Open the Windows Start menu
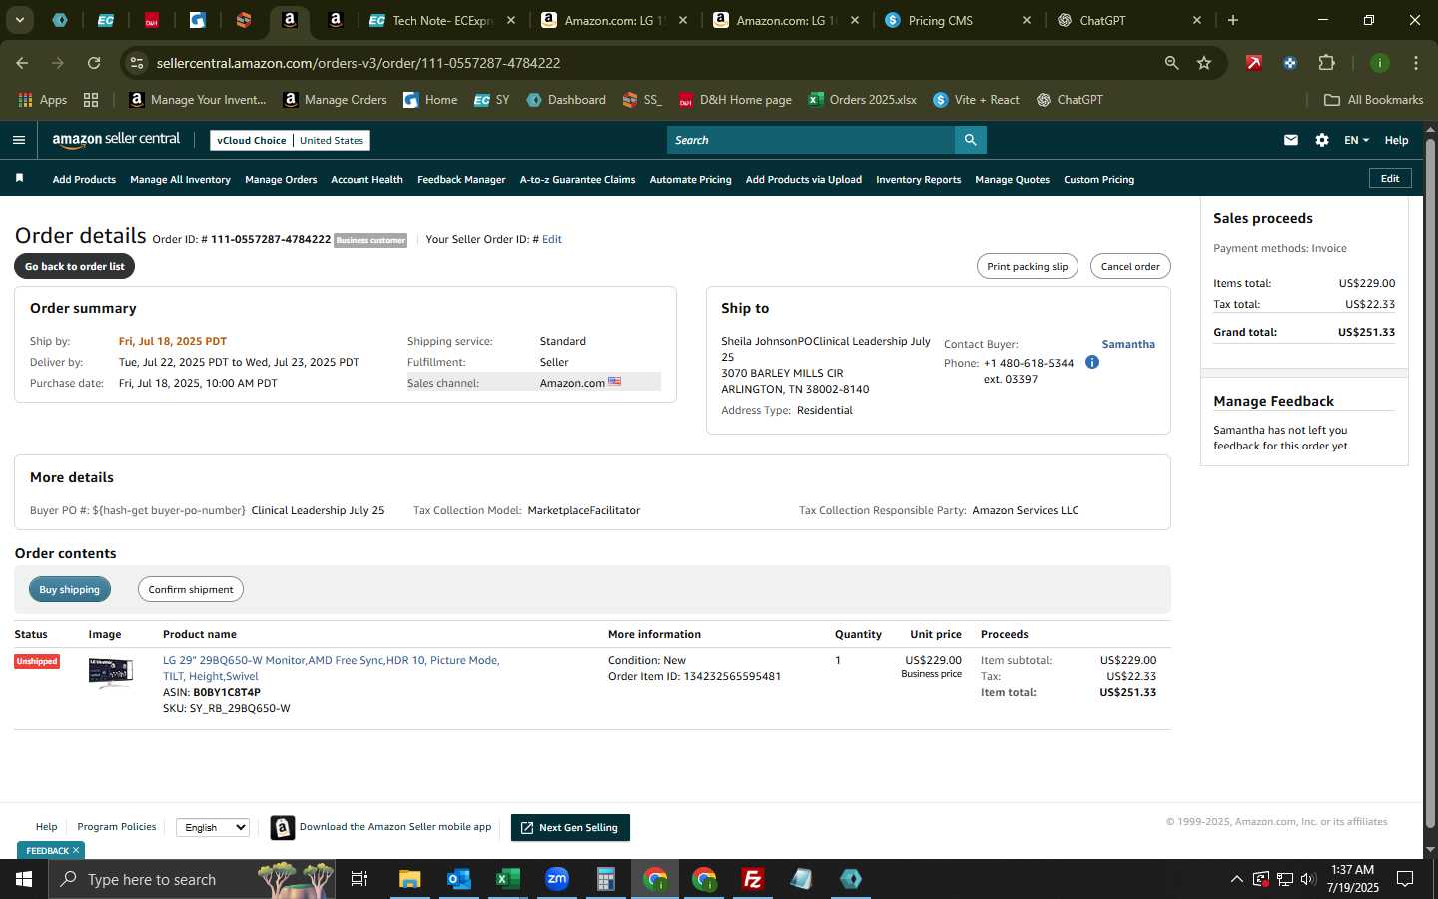This screenshot has height=899, width=1438. tap(24, 879)
